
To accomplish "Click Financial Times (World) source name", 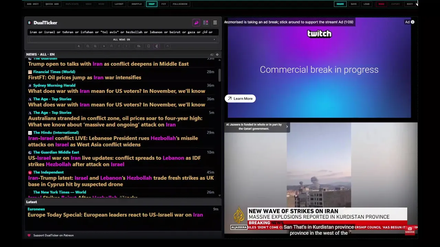I will click(54, 72).
